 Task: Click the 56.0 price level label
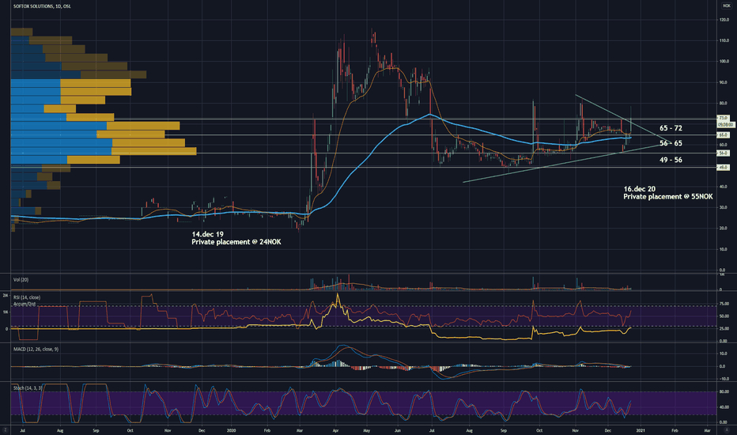pyautogui.click(x=723, y=153)
